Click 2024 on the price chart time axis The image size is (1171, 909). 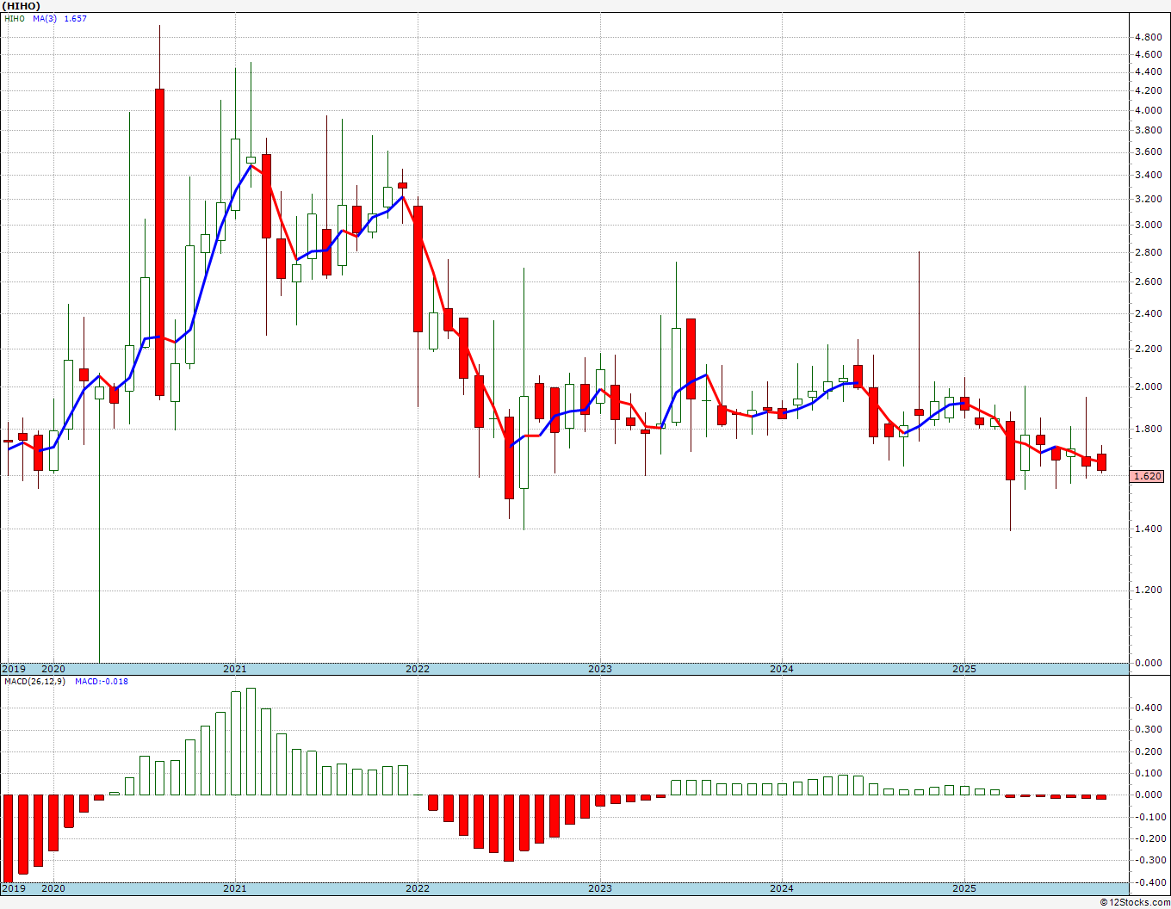782,669
